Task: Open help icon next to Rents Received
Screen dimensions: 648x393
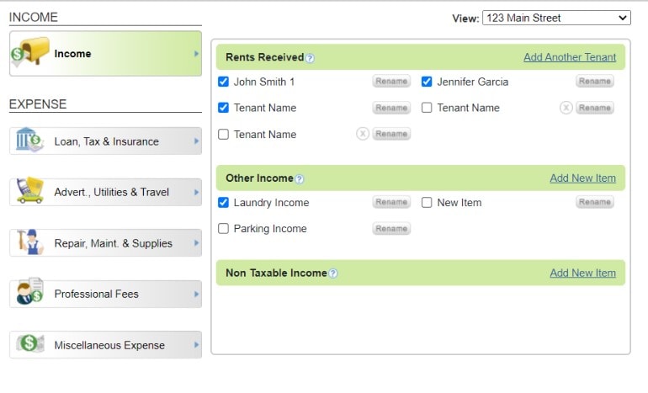Action: click(x=310, y=58)
